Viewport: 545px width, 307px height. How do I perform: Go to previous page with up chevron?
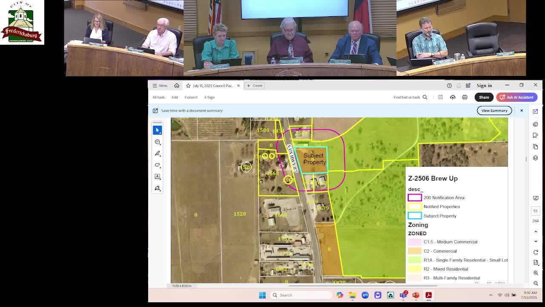coord(536,232)
